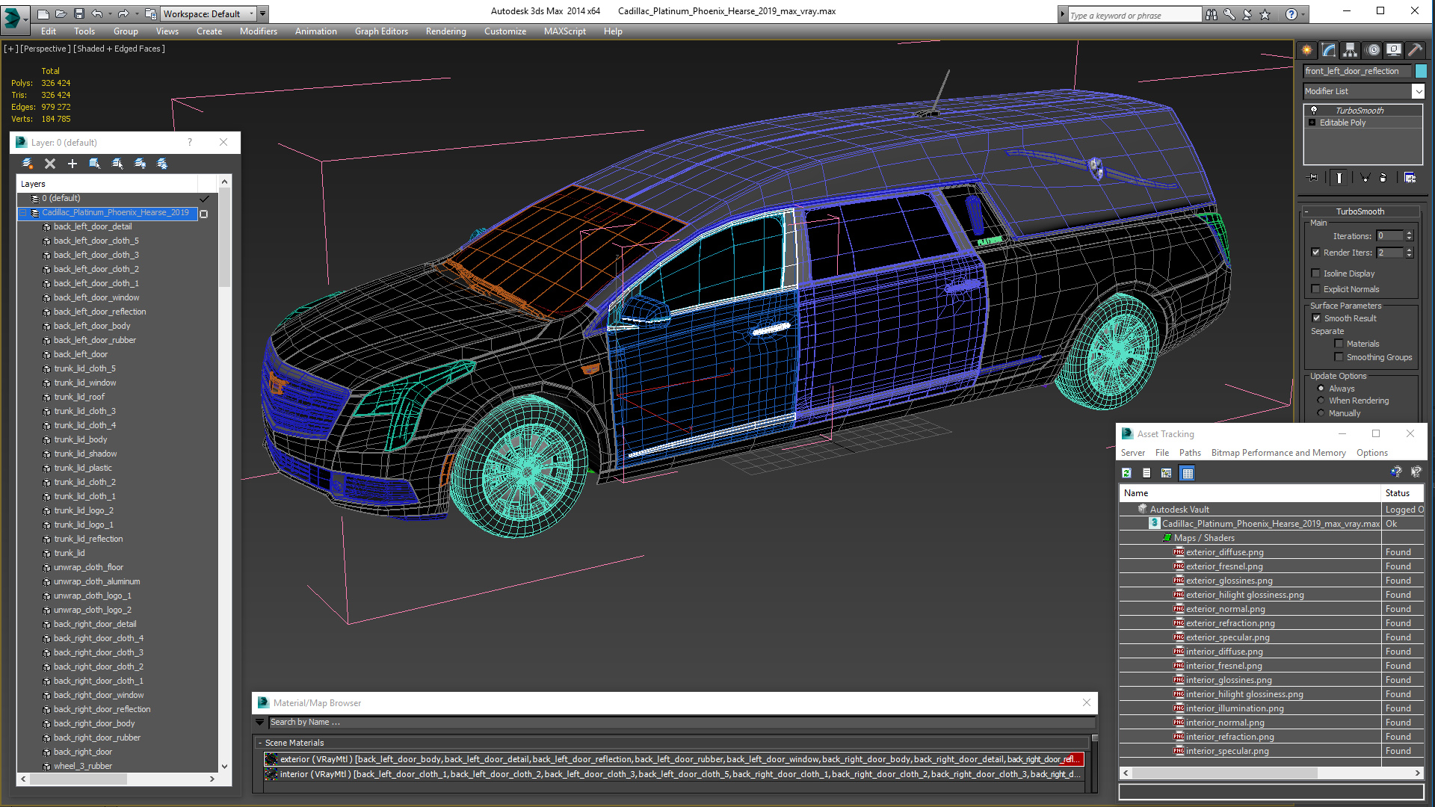Collapse the Scene Materials group
Image resolution: width=1435 pixels, height=807 pixels.
tap(260, 743)
